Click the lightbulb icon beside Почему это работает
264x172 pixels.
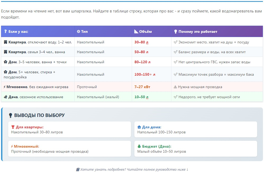[x=175, y=31]
